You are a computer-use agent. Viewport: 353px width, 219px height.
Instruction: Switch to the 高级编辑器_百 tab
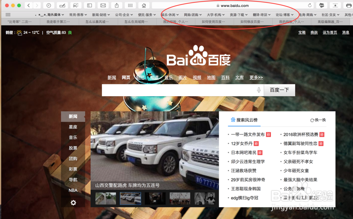pyautogui.click(x=330, y=22)
